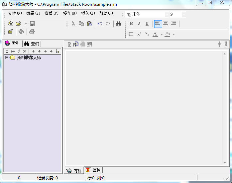
Task: Toggle Bold formatting
Action: 131,24
